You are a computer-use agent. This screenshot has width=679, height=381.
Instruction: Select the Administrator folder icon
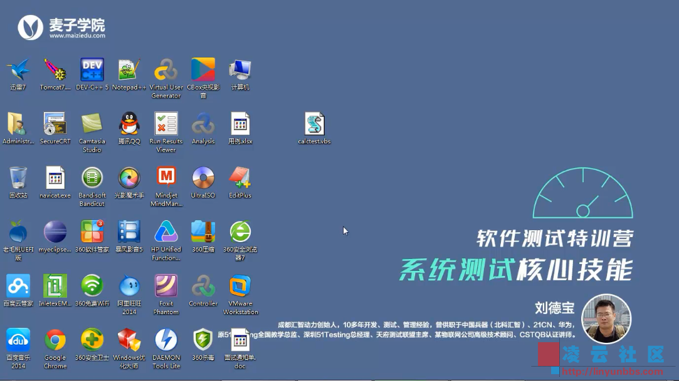click(18, 123)
